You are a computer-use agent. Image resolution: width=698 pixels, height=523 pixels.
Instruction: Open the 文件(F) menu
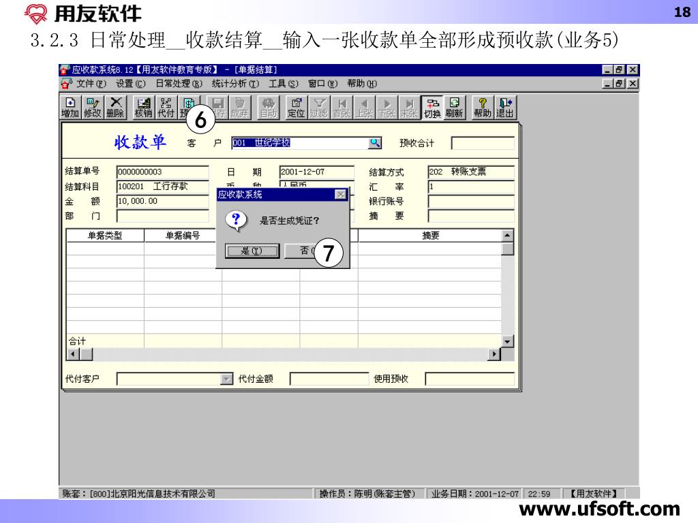pos(91,84)
